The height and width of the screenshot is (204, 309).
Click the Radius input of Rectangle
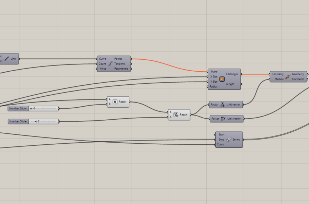coord(214,86)
